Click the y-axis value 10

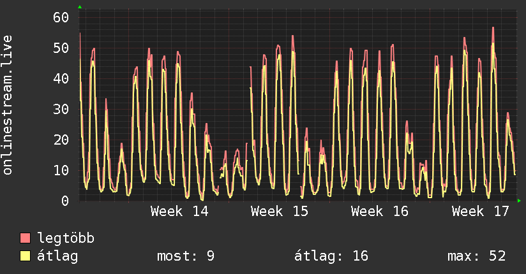point(61,170)
